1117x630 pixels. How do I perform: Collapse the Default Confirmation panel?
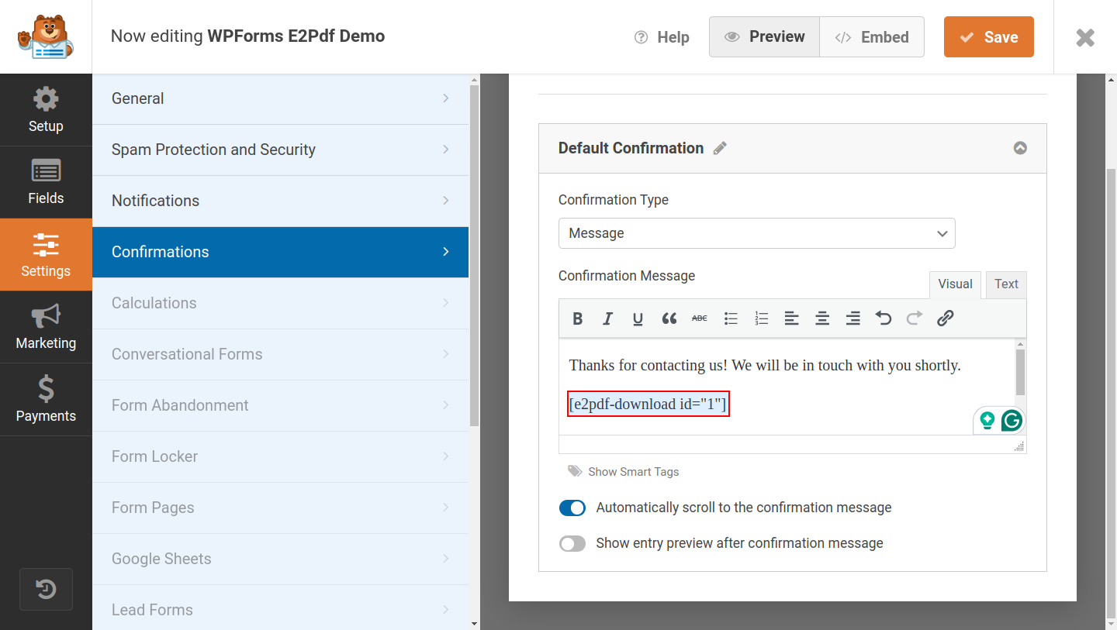point(1020,148)
